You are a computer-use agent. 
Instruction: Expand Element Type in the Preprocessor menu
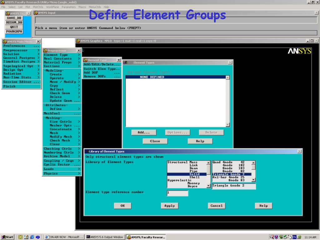[x=62, y=55]
